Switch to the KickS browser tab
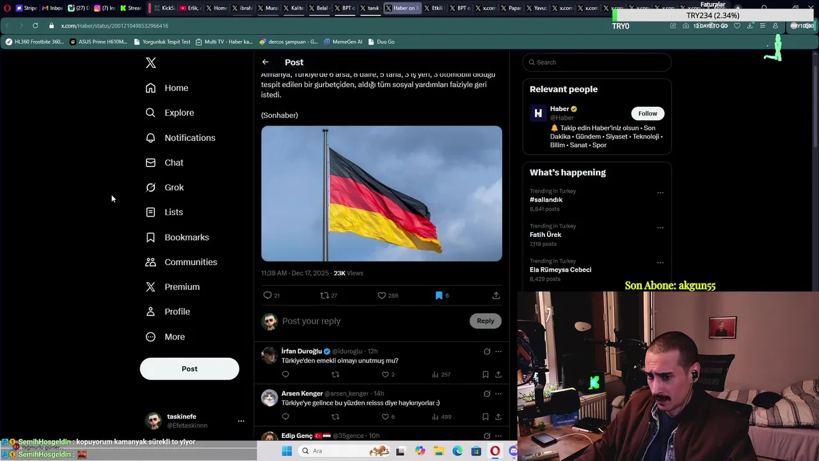 pyautogui.click(x=164, y=8)
